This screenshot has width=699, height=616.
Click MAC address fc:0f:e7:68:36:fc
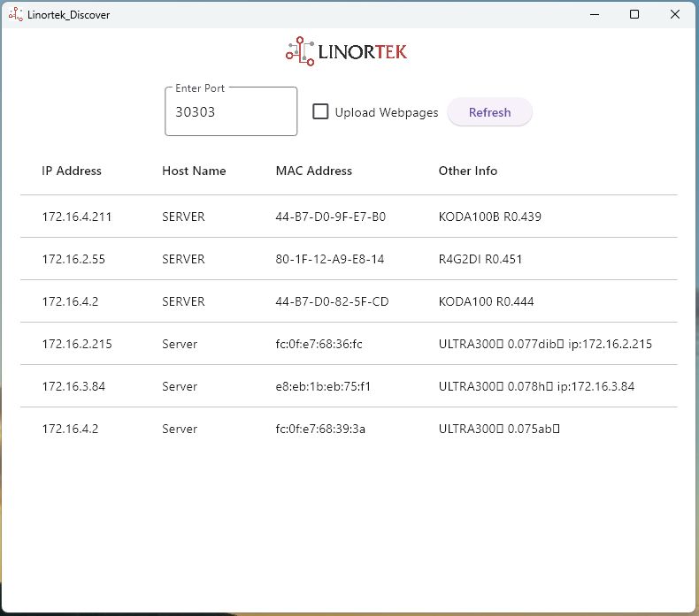tap(319, 344)
